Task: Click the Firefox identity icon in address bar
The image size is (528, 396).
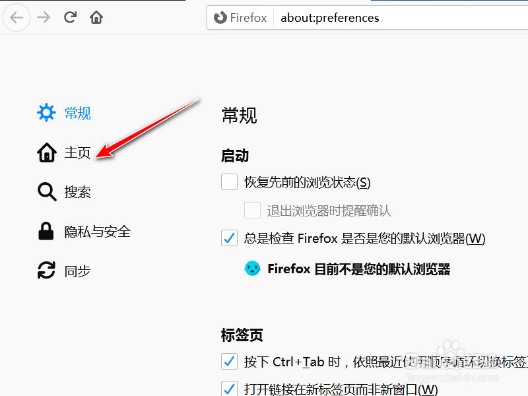Action: [x=220, y=18]
